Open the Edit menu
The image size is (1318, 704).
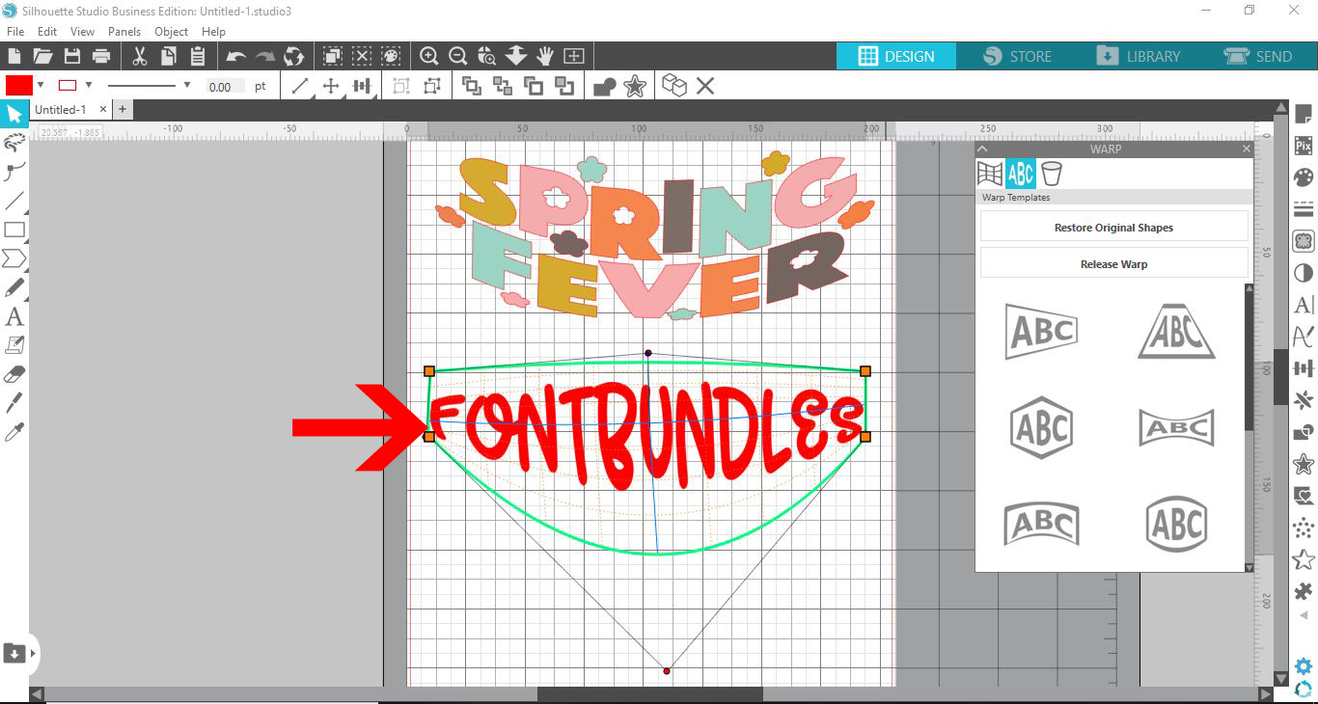(47, 32)
